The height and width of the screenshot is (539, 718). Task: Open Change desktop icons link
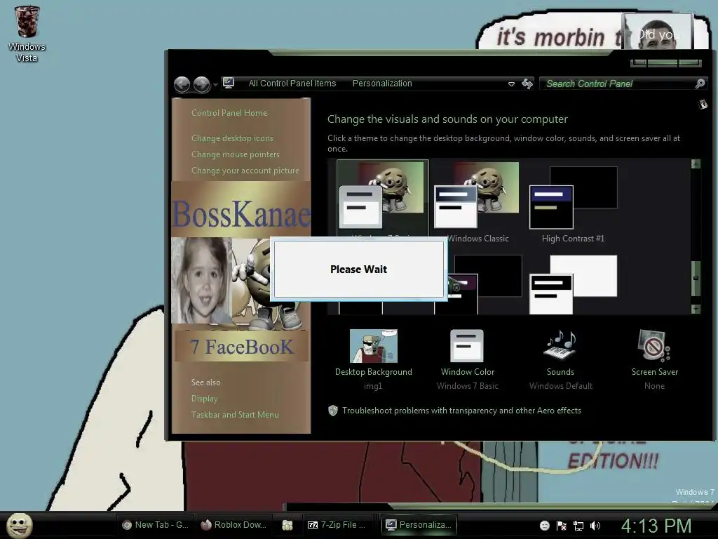point(232,138)
